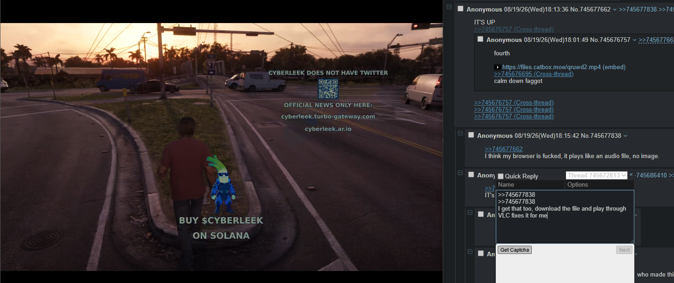Click the video showing the BUY $CYBERLEEK overlay
The height and width of the screenshot is (283, 674).
[222, 147]
